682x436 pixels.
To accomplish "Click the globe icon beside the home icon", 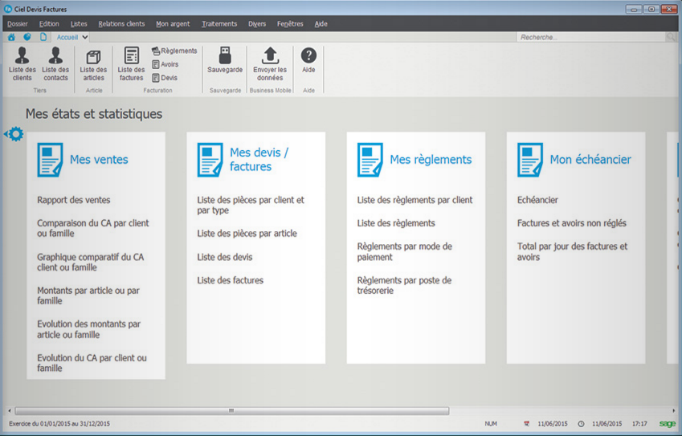I will coord(27,38).
